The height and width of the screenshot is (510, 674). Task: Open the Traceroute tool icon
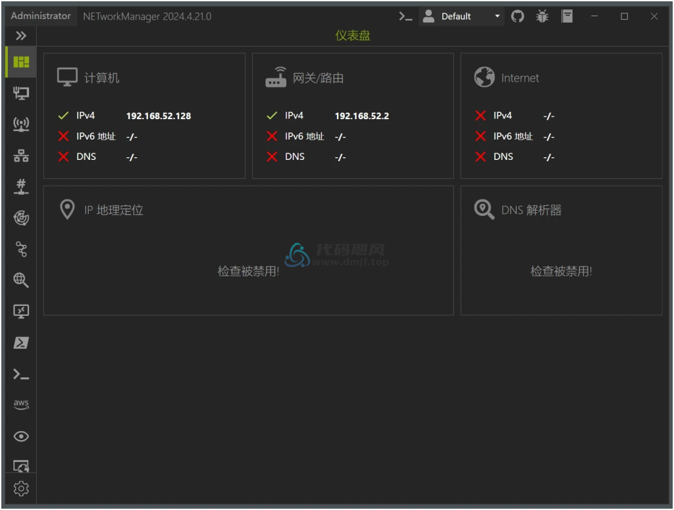(x=21, y=249)
